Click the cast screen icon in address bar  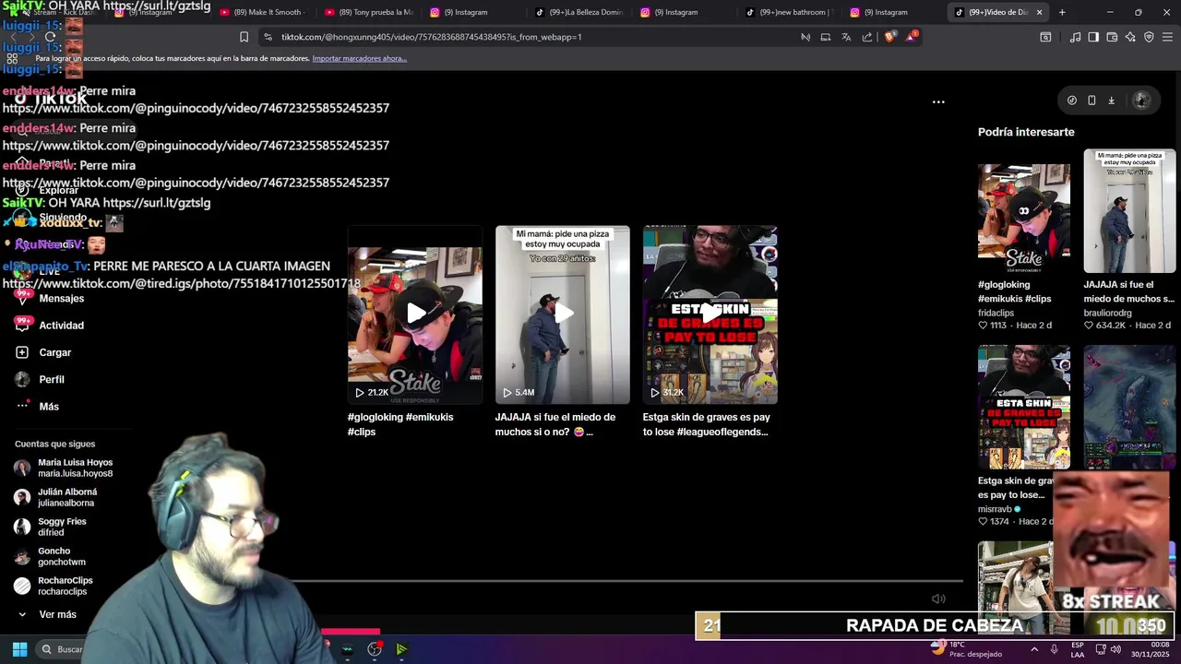[825, 37]
